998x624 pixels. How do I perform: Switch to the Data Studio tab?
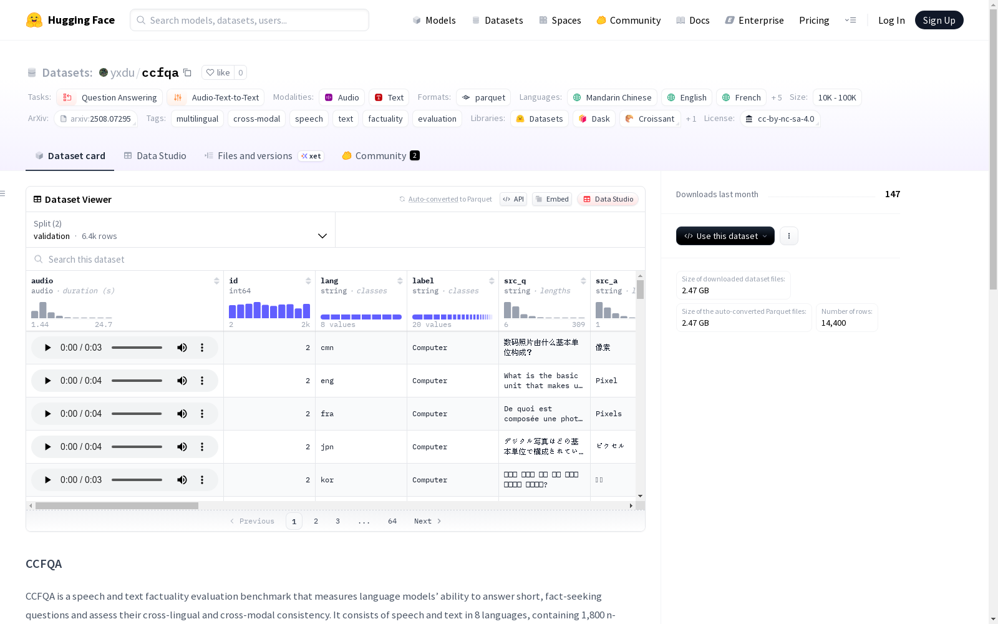(155, 155)
